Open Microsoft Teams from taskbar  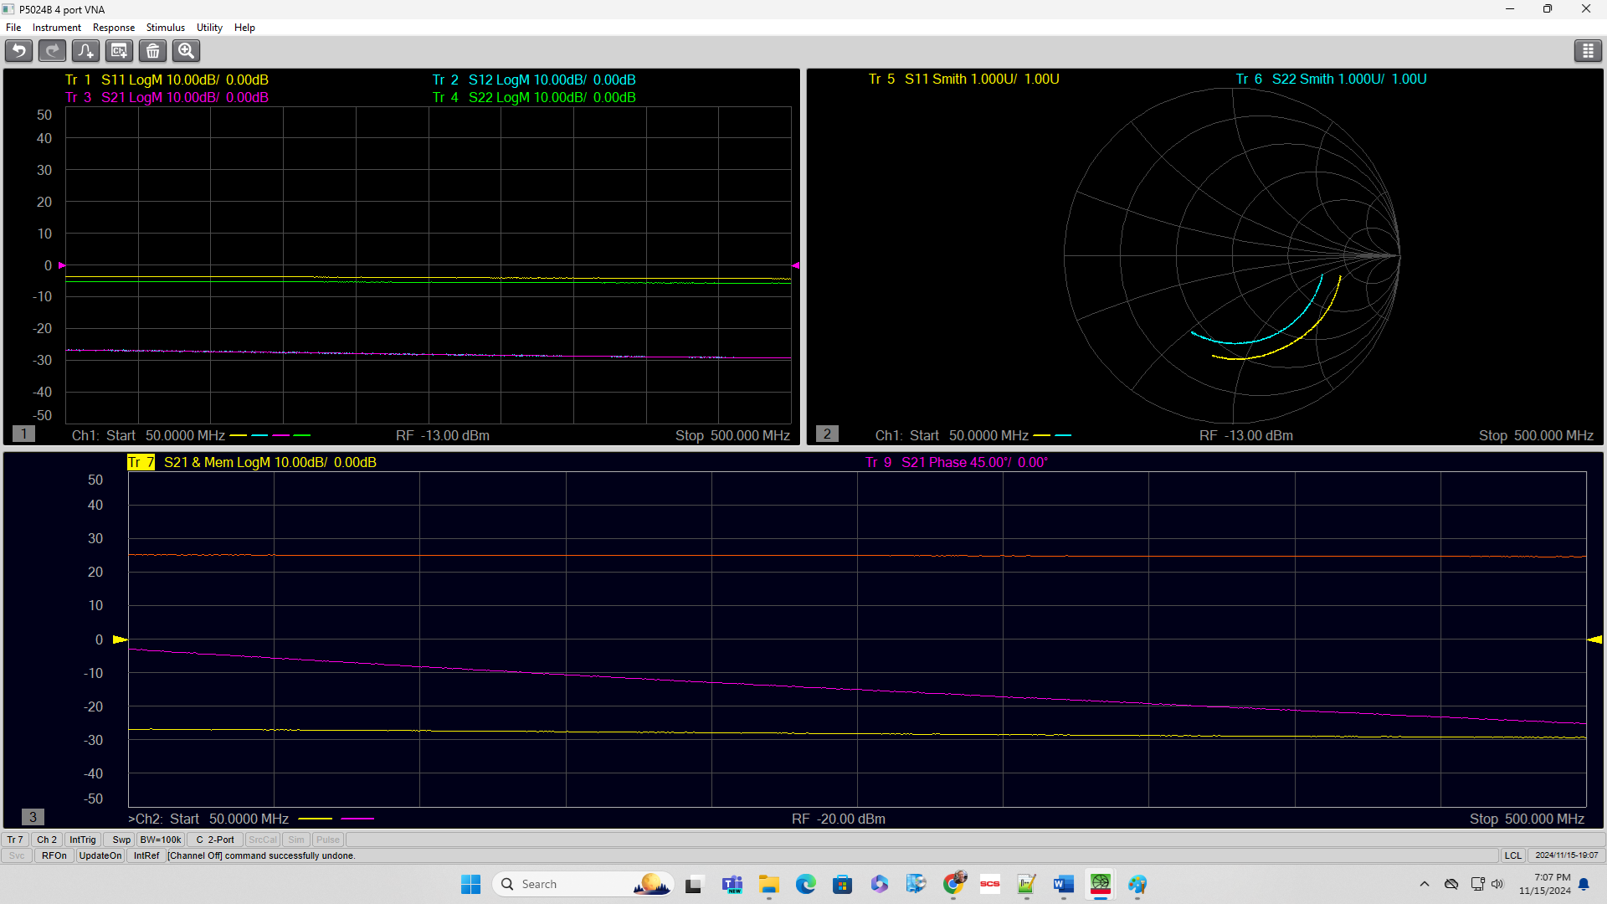click(x=732, y=884)
